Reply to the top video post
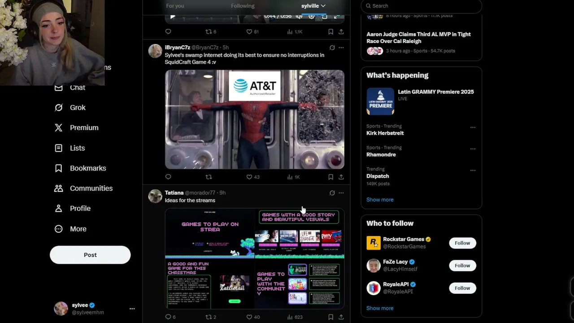 coord(168,31)
